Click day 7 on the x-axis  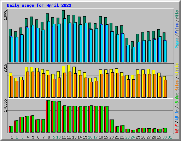point(43,137)
